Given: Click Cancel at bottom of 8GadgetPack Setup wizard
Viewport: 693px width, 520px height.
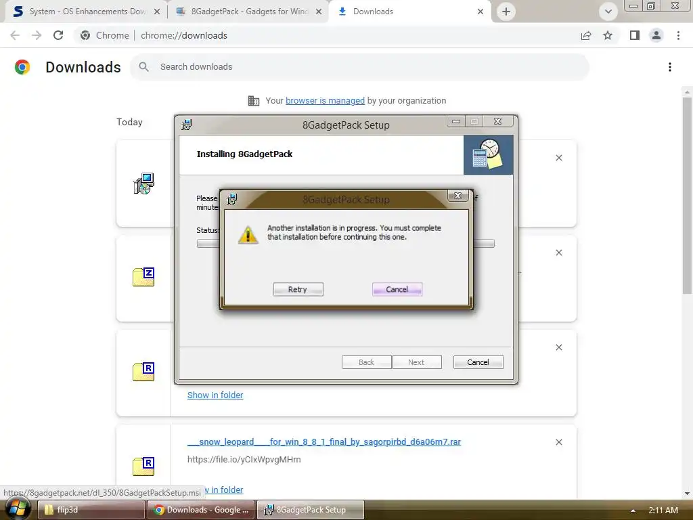Looking at the screenshot, I should click(x=478, y=362).
